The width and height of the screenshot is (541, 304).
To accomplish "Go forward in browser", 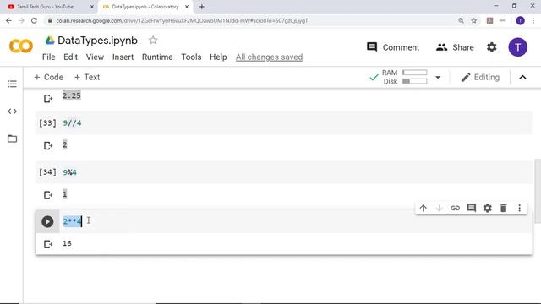I will pyautogui.click(x=21, y=20).
